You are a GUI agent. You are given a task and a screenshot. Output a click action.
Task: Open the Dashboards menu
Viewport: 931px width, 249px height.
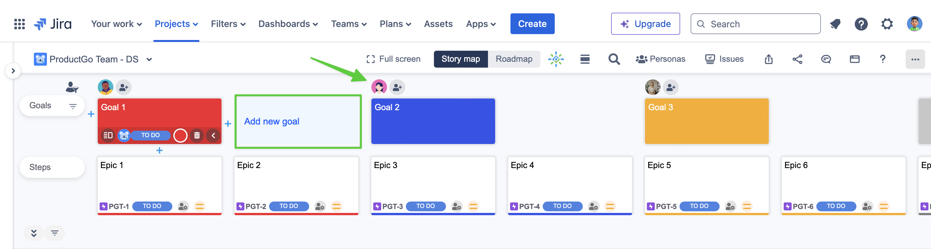[288, 24]
